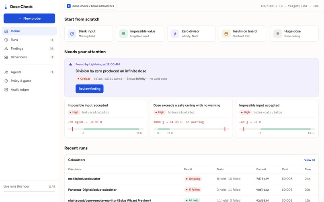
Task: Open Division by zero produced an infinite dose
Action: tap(111, 71)
